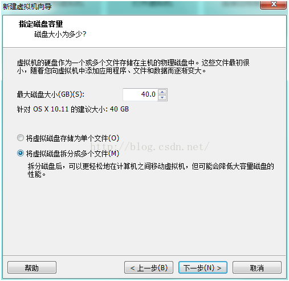Decrease disk size with the down spinner arrow
Image resolution: width=289 pixels, height=281 pixels.
162,97
